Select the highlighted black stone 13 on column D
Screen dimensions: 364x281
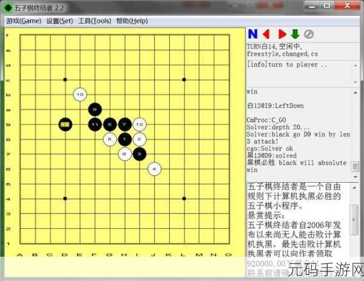coord(66,124)
